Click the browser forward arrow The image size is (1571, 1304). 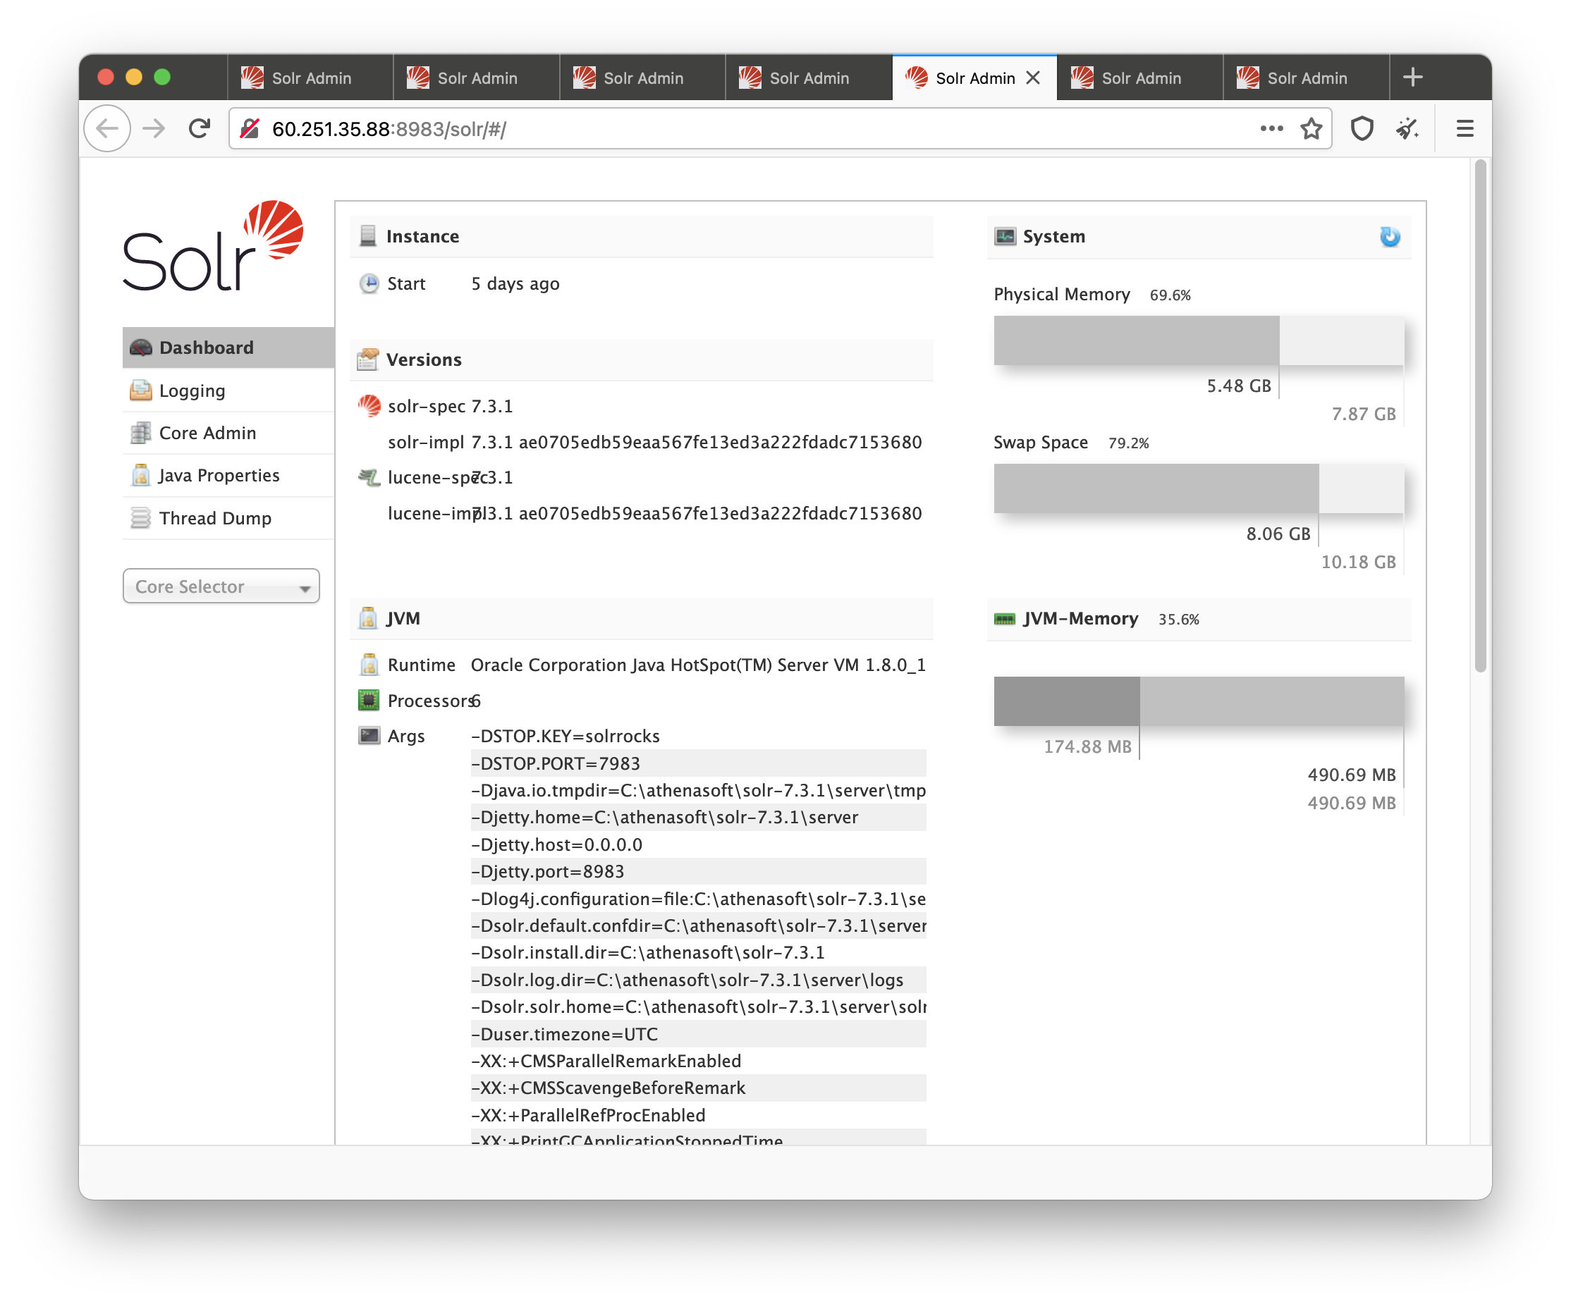point(154,128)
